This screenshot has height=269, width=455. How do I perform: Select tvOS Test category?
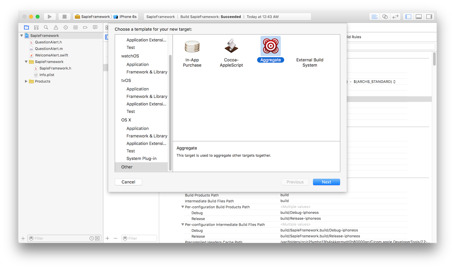click(x=131, y=111)
